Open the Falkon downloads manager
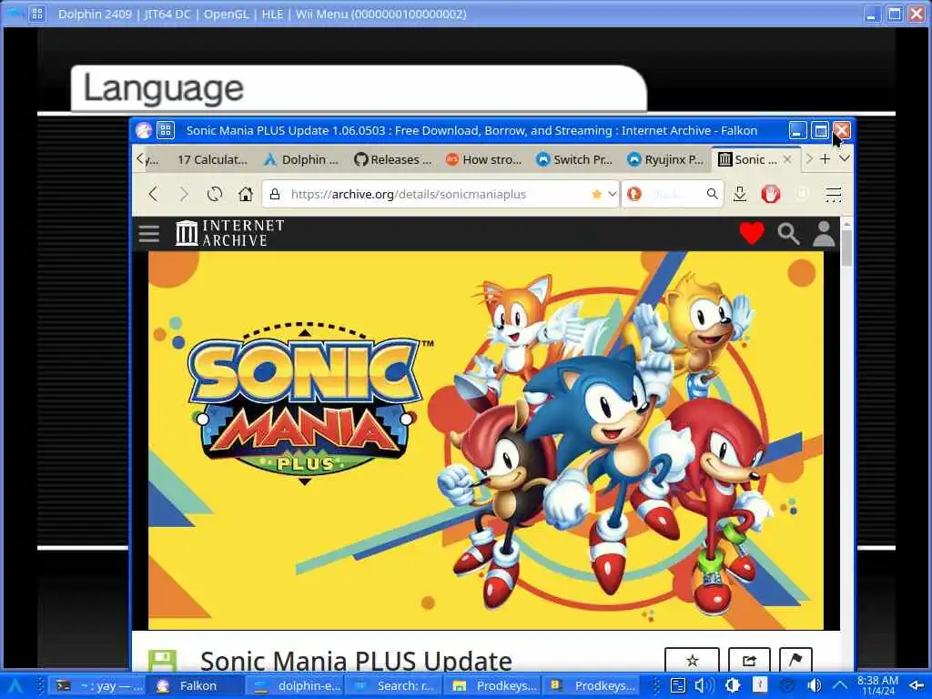The height and width of the screenshot is (699, 932). (740, 194)
